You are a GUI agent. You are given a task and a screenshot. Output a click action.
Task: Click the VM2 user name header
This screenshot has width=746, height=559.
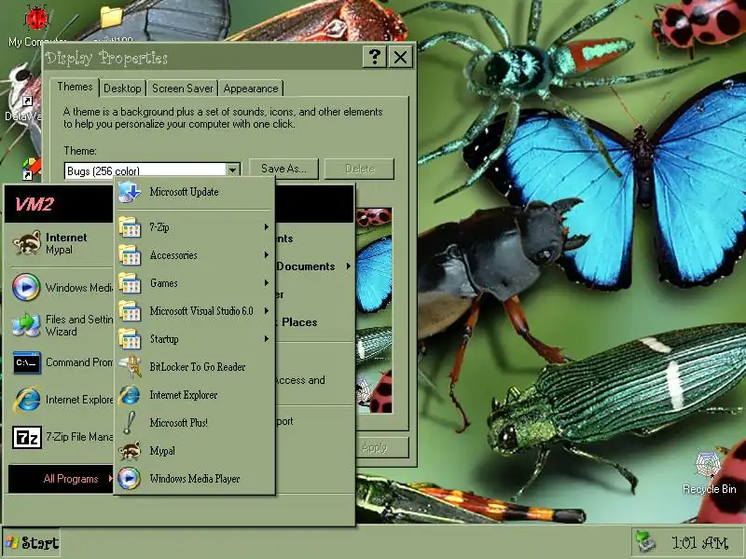pyautogui.click(x=35, y=204)
